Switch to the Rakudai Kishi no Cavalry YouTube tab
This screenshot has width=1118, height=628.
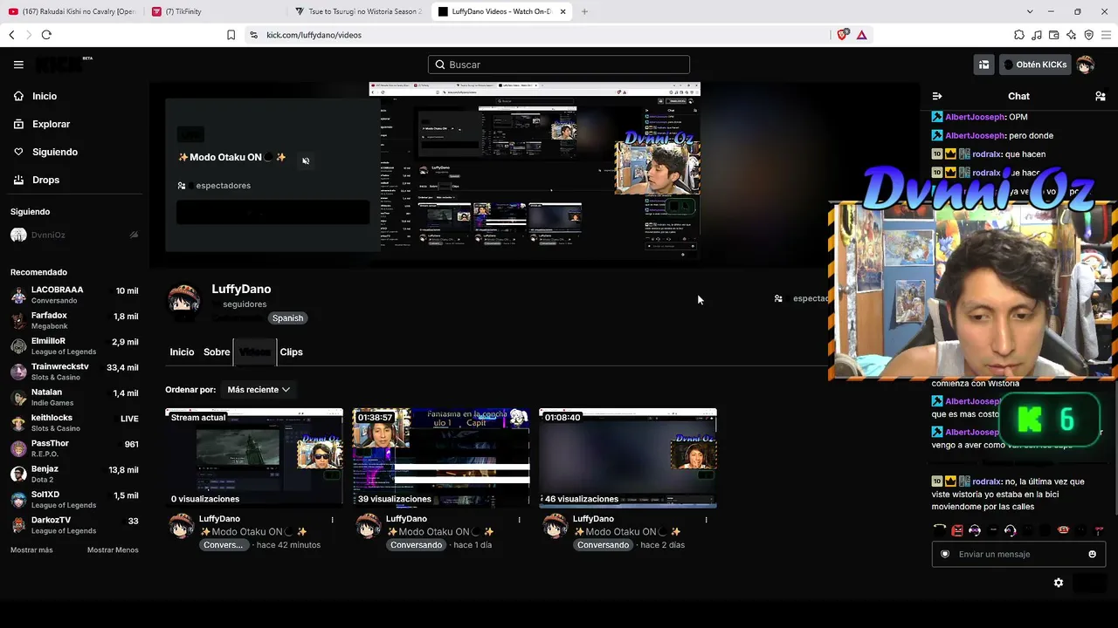click(72, 11)
